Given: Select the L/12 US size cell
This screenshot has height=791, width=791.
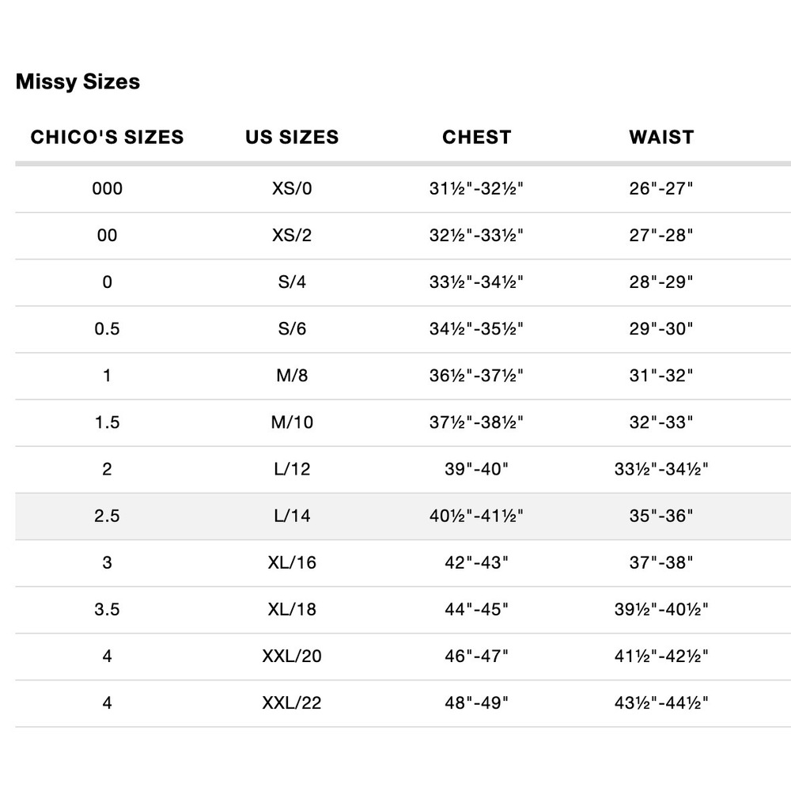Looking at the screenshot, I should point(292,469).
